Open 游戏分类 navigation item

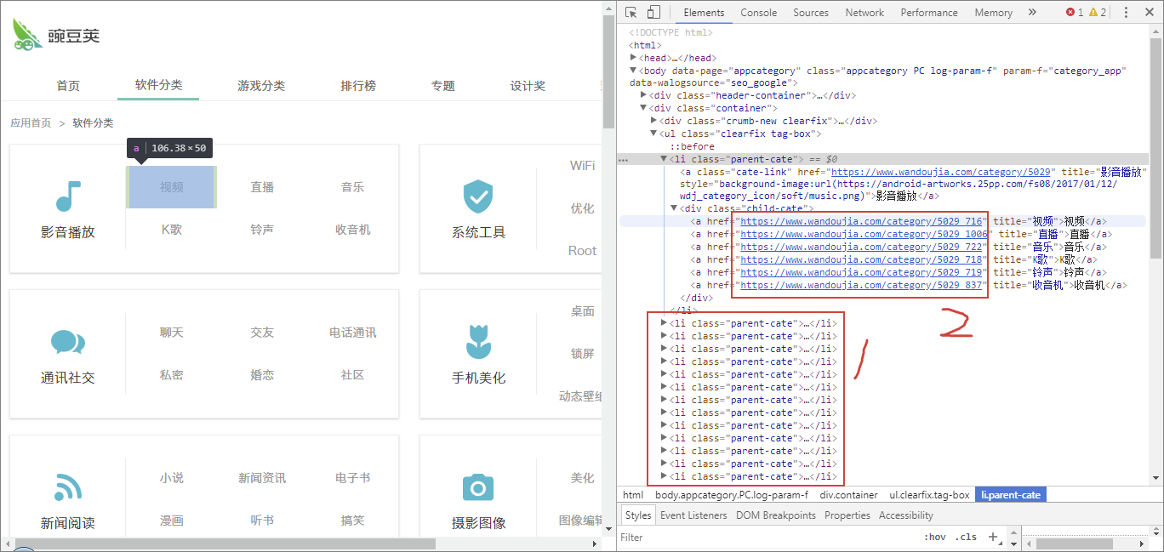click(x=261, y=86)
